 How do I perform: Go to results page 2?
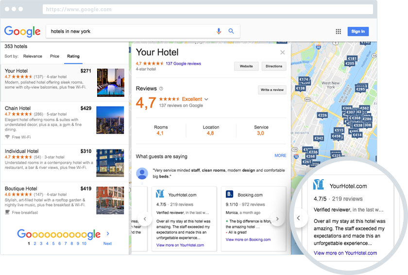[35, 243]
